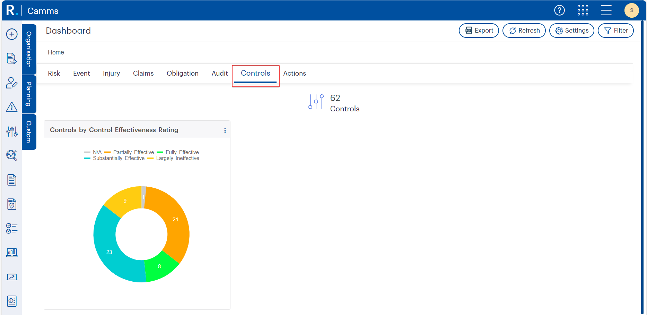
Task: Click the Controls by Control Effectiveness Rating title
Action: point(114,130)
